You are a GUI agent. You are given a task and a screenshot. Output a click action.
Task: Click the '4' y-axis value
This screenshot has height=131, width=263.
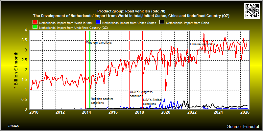[26, 30]
